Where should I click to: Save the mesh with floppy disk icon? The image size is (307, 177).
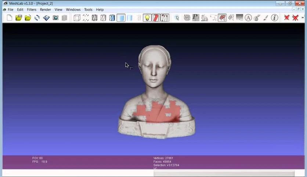[x=46, y=18]
